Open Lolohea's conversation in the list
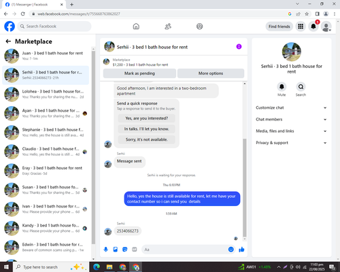Screen dimensions: 340x272 pos(46,94)
